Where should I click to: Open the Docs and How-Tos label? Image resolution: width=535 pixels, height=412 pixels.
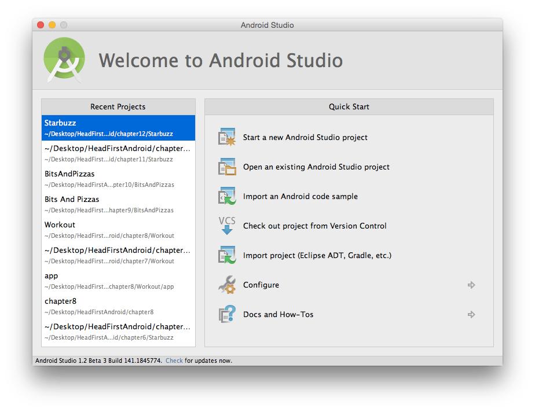(278, 314)
